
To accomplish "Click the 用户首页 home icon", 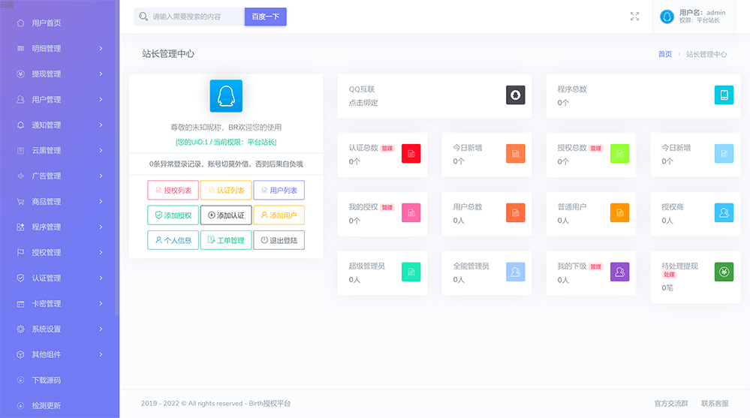I will [20, 23].
